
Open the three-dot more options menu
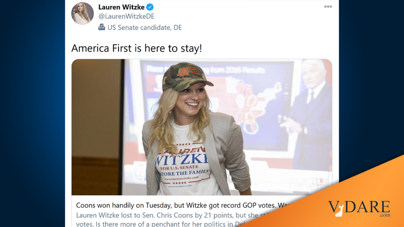pyautogui.click(x=328, y=6)
